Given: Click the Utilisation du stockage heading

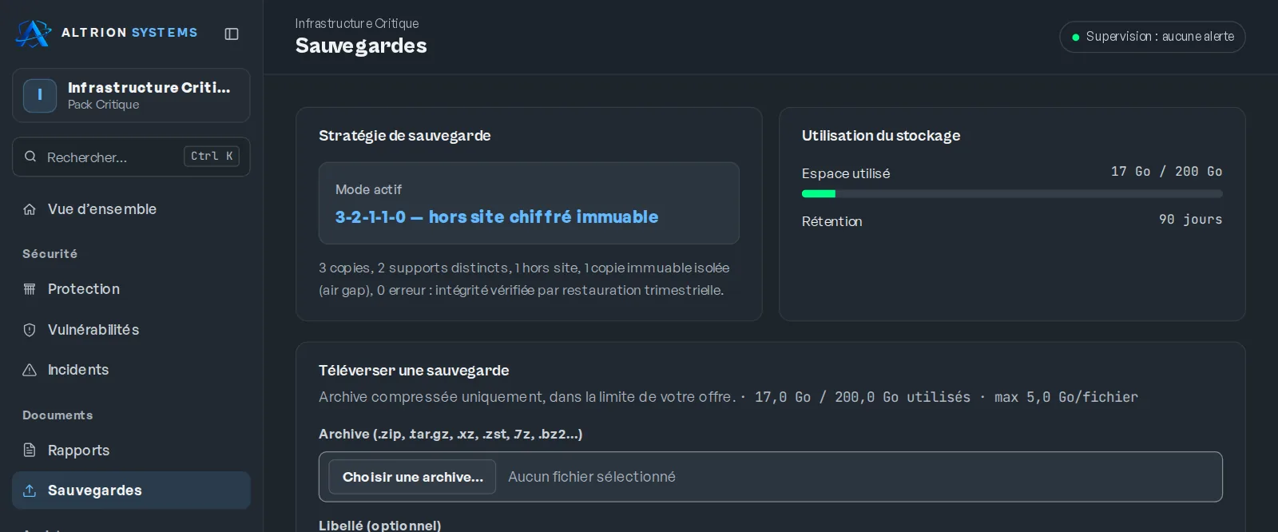Looking at the screenshot, I should tap(881, 136).
